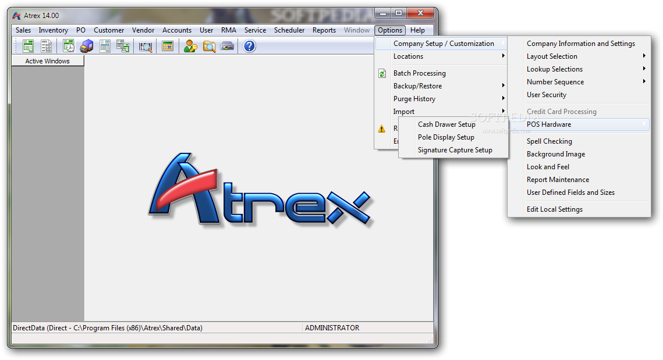Viewport: 663px width, 360px height.
Task: Click the invoice with clock toolbar icon
Action: 69,46
